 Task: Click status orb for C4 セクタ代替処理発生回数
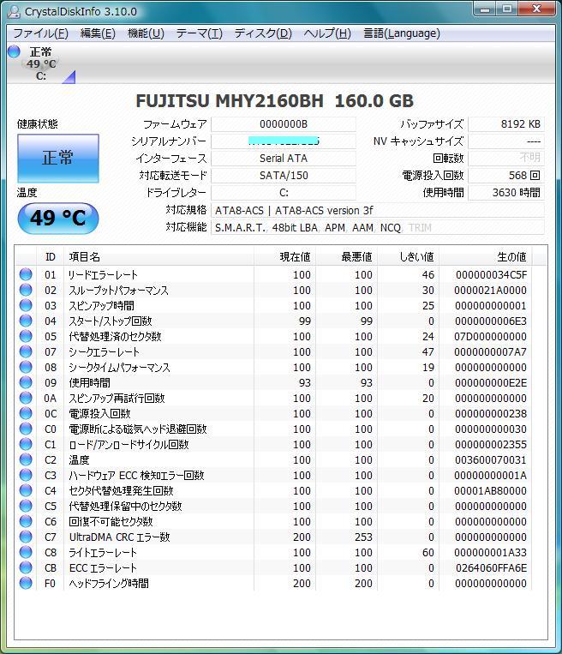point(26,490)
